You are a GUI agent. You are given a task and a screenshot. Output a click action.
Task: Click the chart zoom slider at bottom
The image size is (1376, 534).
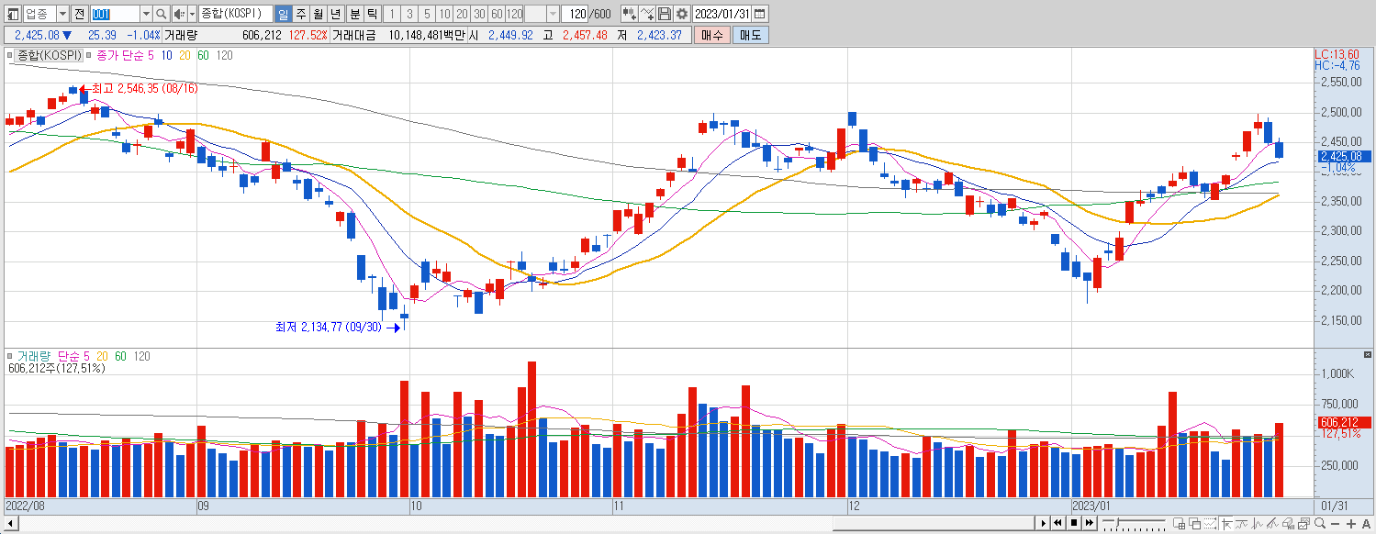(1134, 524)
